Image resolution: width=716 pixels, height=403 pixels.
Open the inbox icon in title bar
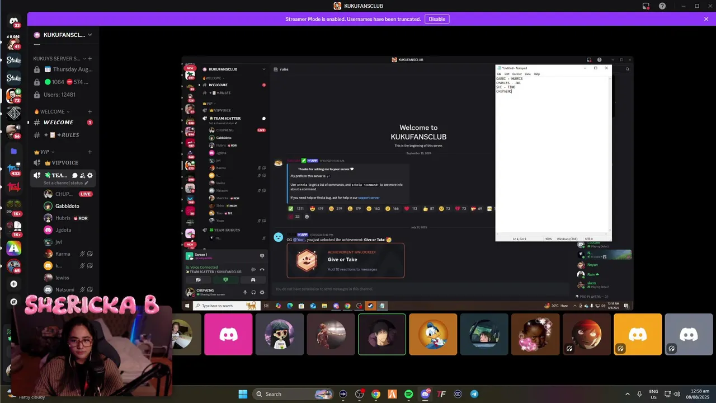(x=646, y=6)
